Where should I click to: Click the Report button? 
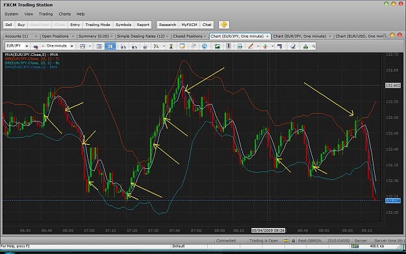(x=143, y=25)
